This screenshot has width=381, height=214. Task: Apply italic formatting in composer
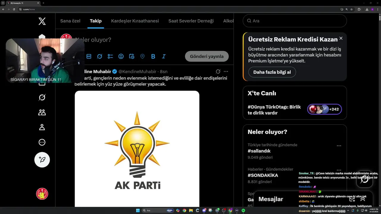click(164, 56)
